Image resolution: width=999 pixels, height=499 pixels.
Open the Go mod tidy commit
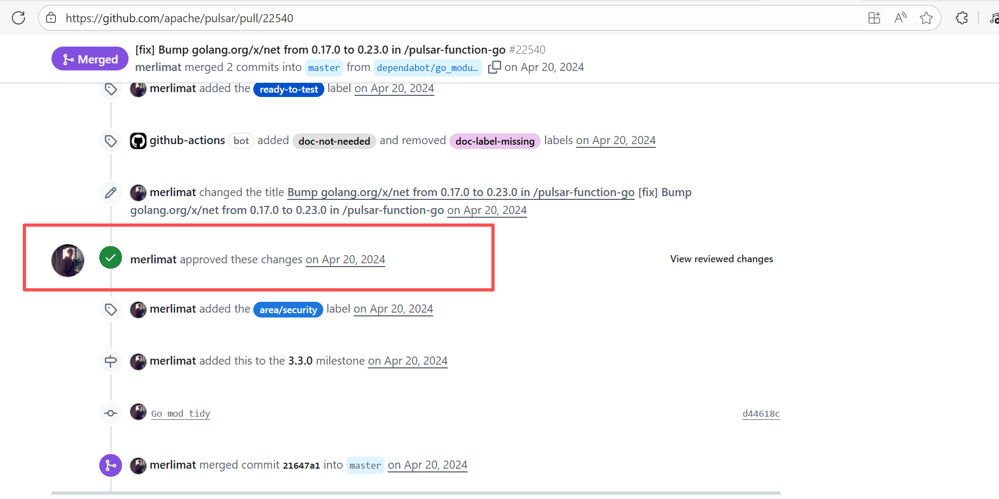[181, 413]
